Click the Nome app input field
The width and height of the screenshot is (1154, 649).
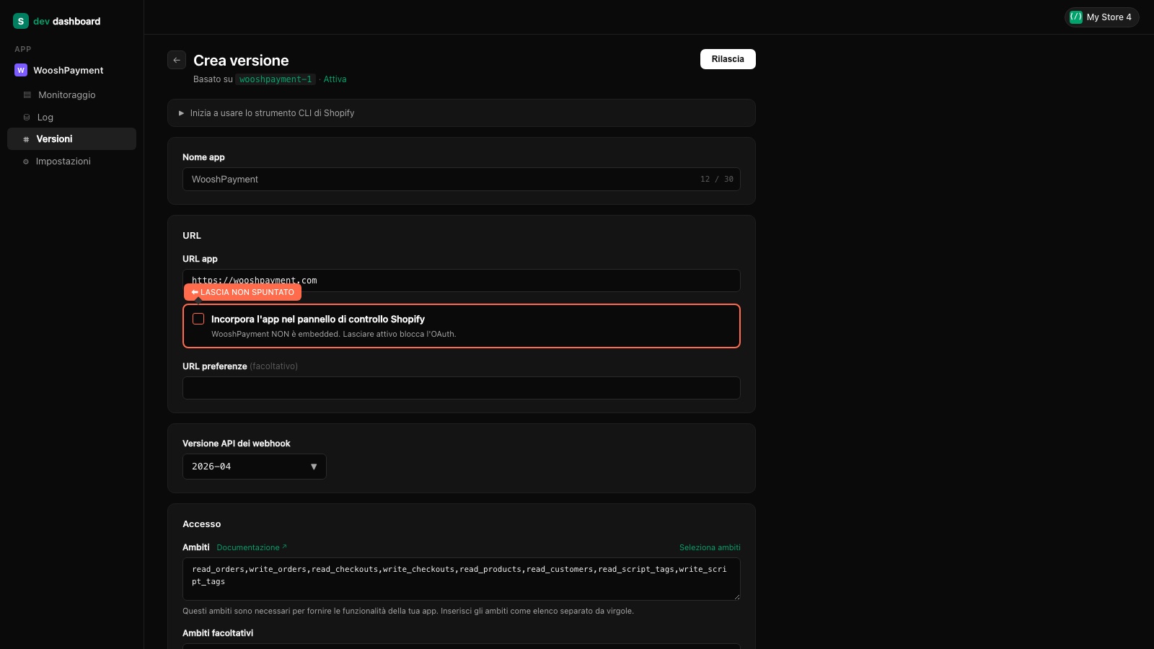[462, 179]
